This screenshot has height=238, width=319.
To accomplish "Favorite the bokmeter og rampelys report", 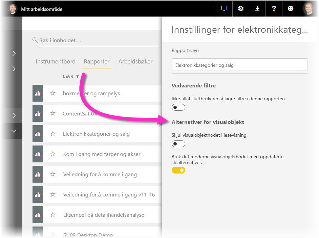I will click(53, 93).
